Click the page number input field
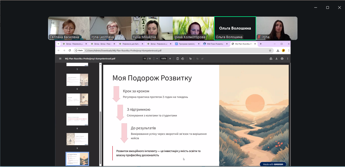345x167 pixels. coord(144,59)
